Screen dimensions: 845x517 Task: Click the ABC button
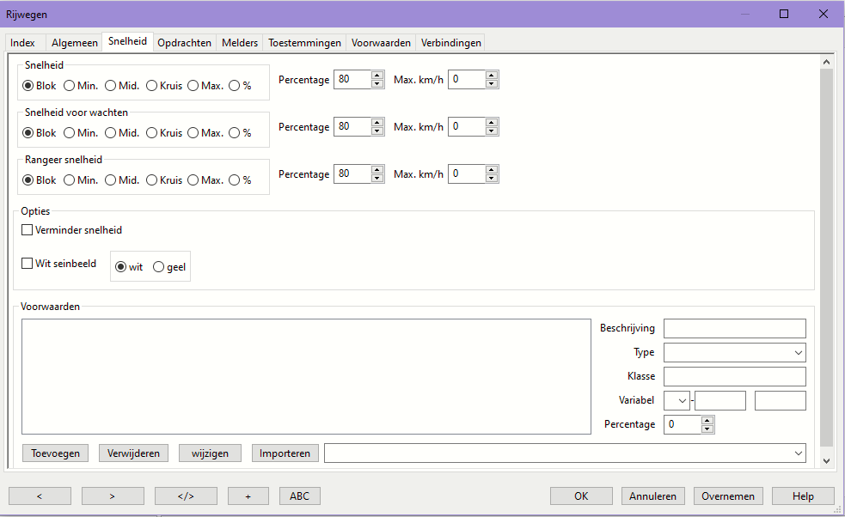click(299, 496)
